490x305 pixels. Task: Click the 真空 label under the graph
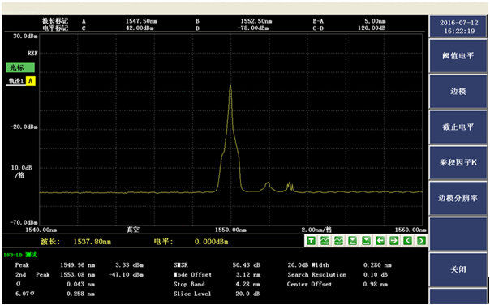pos(133,230)
